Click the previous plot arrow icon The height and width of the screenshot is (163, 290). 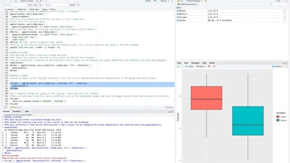[178, 67]
